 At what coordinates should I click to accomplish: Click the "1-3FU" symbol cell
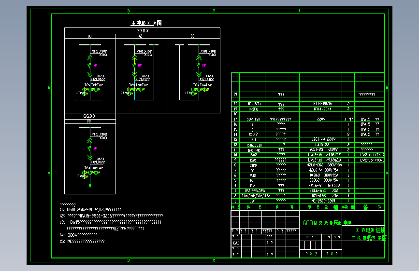point(253,109)
